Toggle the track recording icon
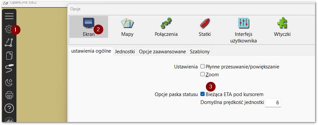This screenshot has width=318, height=125. (9, 69)
